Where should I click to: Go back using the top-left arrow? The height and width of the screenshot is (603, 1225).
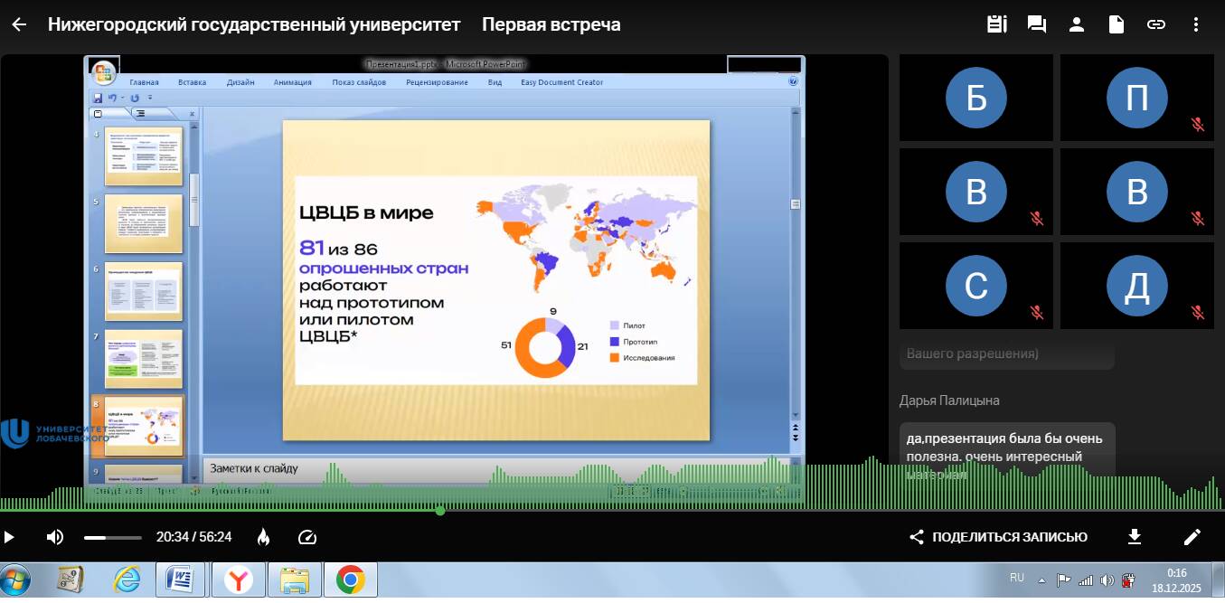coord(18,24)
